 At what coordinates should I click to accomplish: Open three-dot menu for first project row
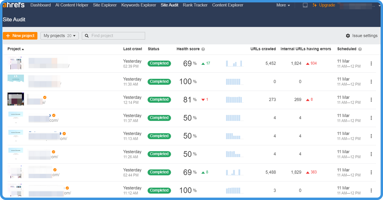click(x=371, y=64)
